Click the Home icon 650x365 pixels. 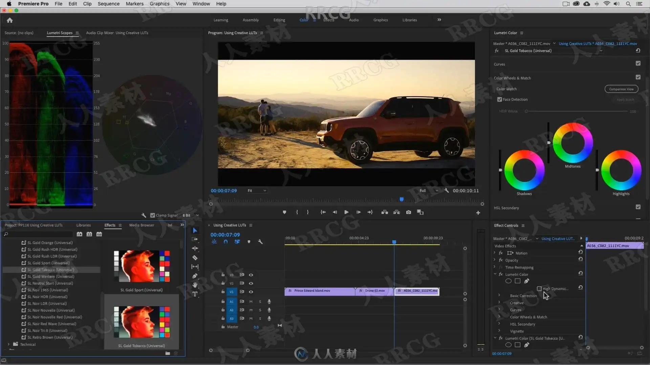[10, 20]
